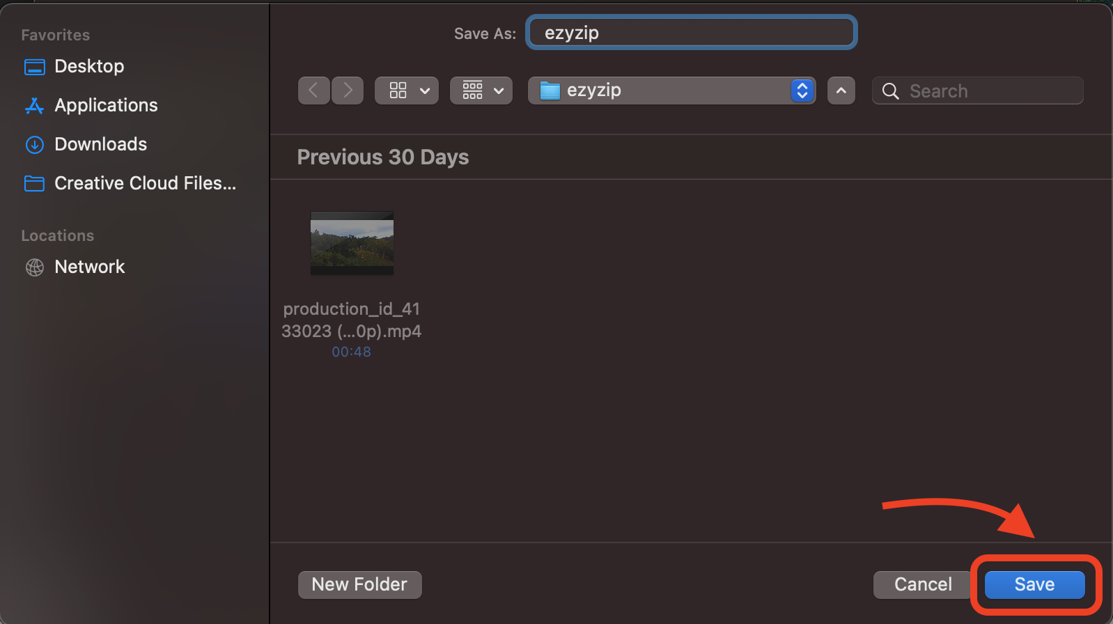Open the ezyzip location popup menu
This screenshot has height=624, width=1113.
coord(802,90)
